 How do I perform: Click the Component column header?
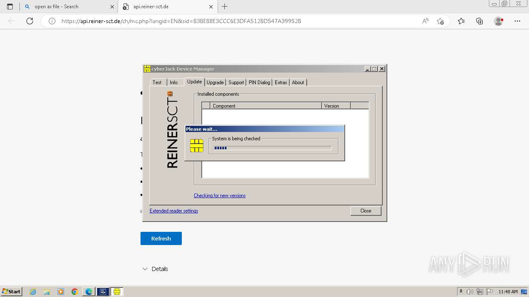(x=266, y=106)
